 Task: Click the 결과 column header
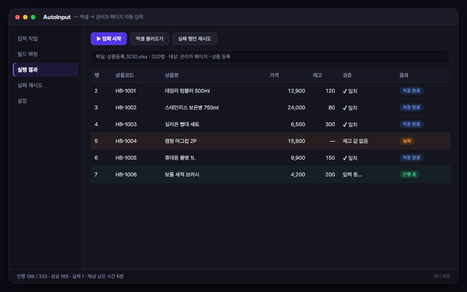pos(404,75)
